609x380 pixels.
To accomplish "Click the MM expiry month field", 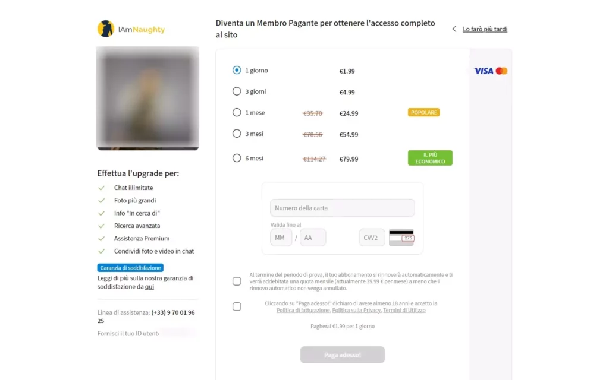I will point(281,237).
